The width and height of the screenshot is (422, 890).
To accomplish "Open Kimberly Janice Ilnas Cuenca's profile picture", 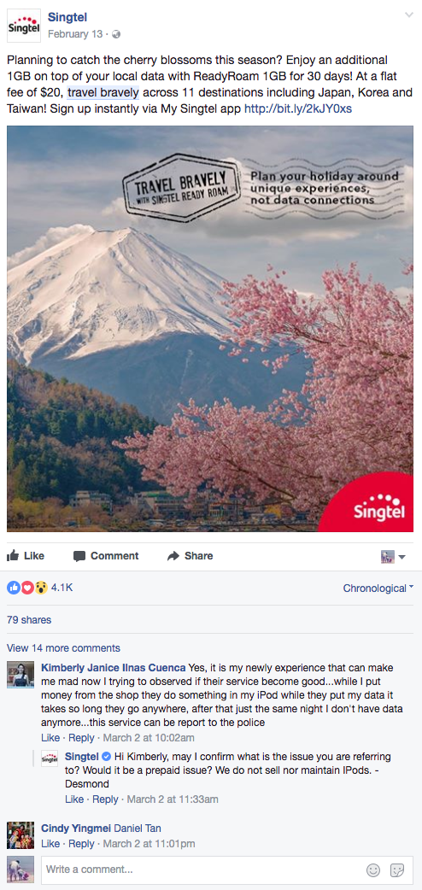I will (x=21, y=674).
